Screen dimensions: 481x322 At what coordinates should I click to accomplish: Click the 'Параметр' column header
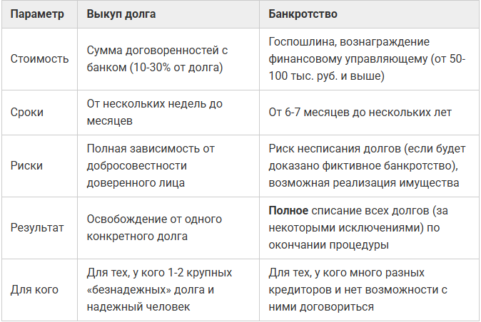[37, 14]
